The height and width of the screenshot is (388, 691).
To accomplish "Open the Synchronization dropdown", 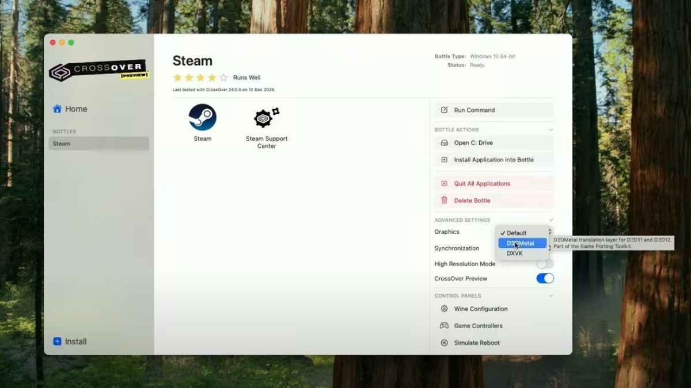I will click(x=550, y=248).
